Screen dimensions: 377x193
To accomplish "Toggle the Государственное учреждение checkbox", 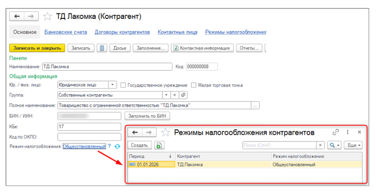I will click(x=123, y=85).
